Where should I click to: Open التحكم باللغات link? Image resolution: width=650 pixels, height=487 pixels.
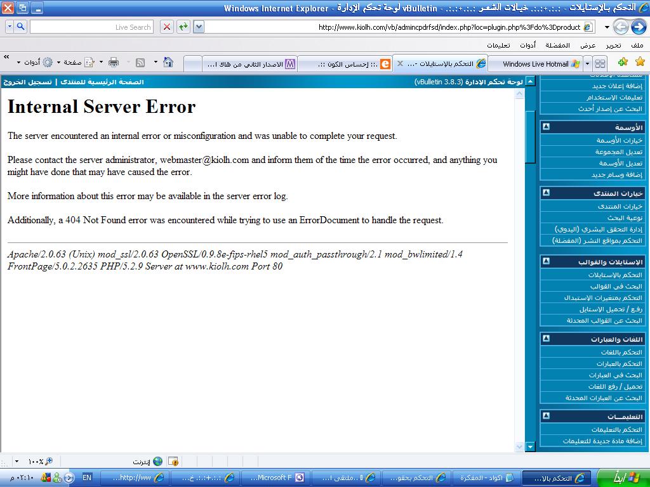point(621,352)
